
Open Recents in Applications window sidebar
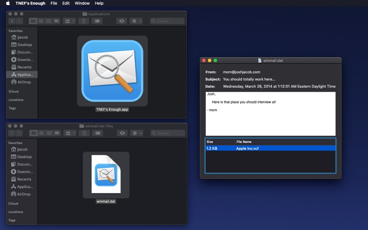[x=21, y=67]
